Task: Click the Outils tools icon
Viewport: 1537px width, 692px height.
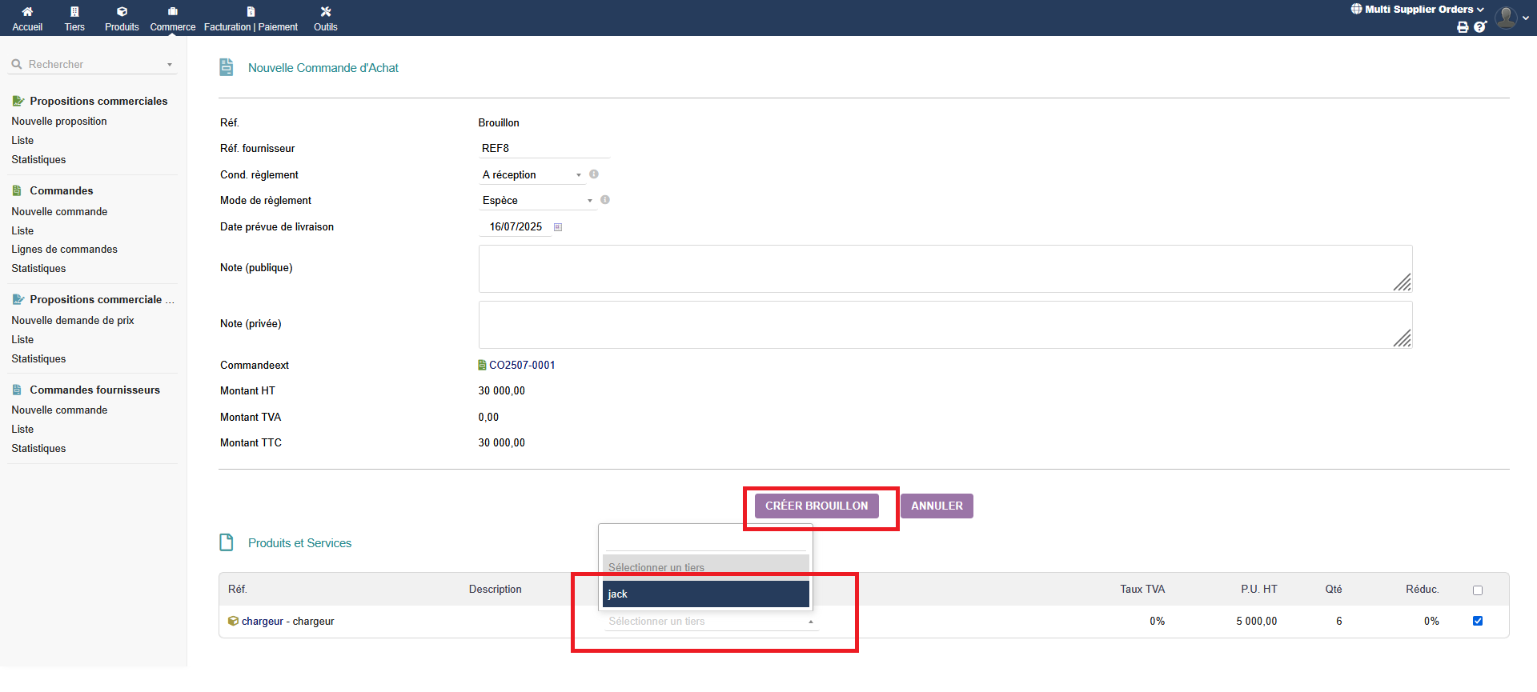Action: [x=325, y=12]
